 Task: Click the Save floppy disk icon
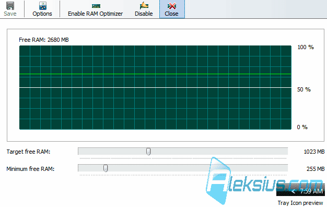pyautogui.click(x=10, y=6)
